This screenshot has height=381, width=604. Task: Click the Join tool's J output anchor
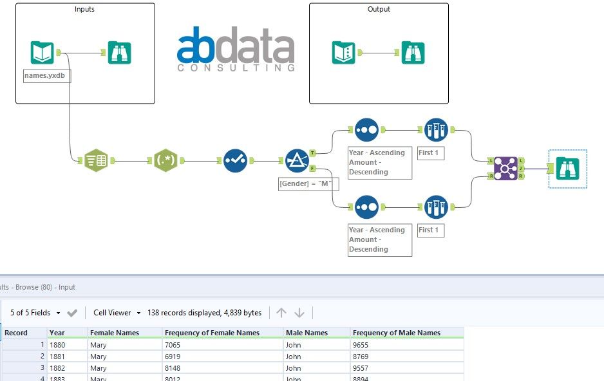pos(521,168)
